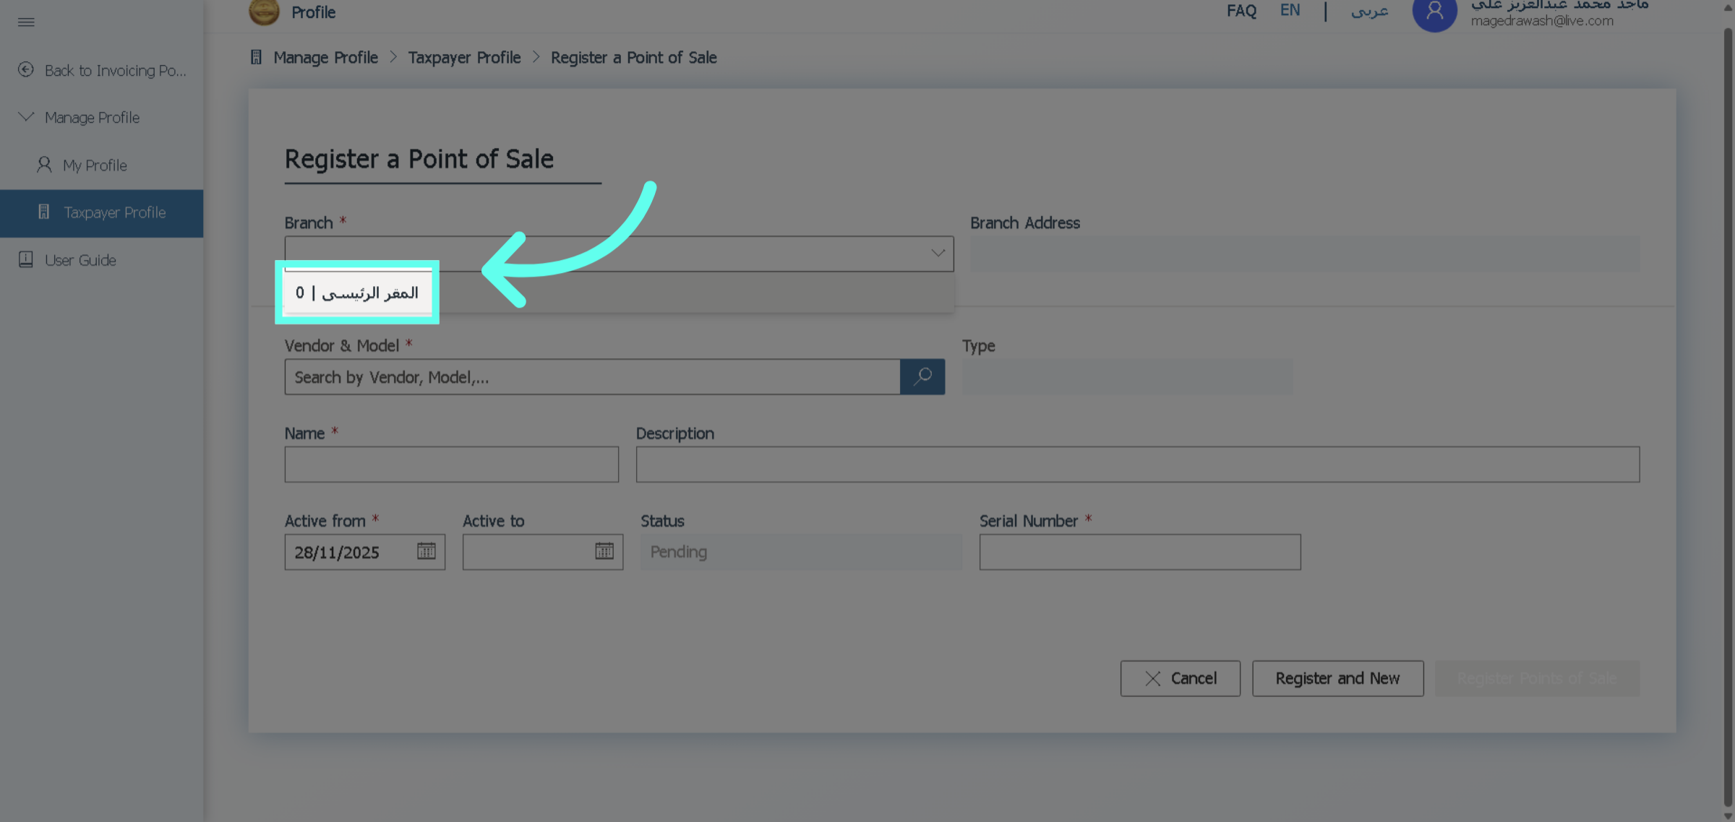Click the Serial Number input field
This screenshot has width=1735, height=822.
click(1139, 552)
